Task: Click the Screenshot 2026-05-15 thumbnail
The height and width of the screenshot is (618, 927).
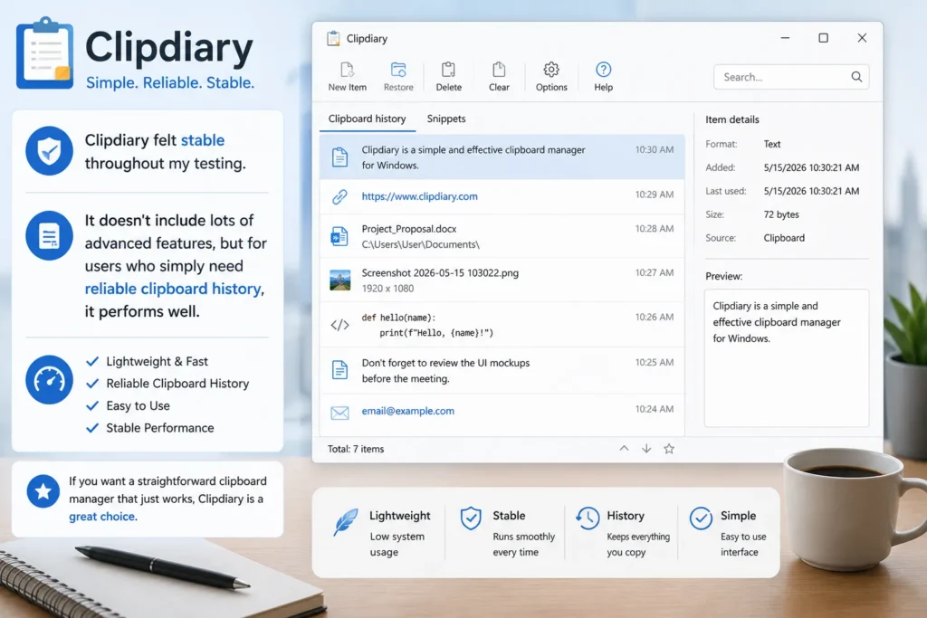Action: coord(340,280)
